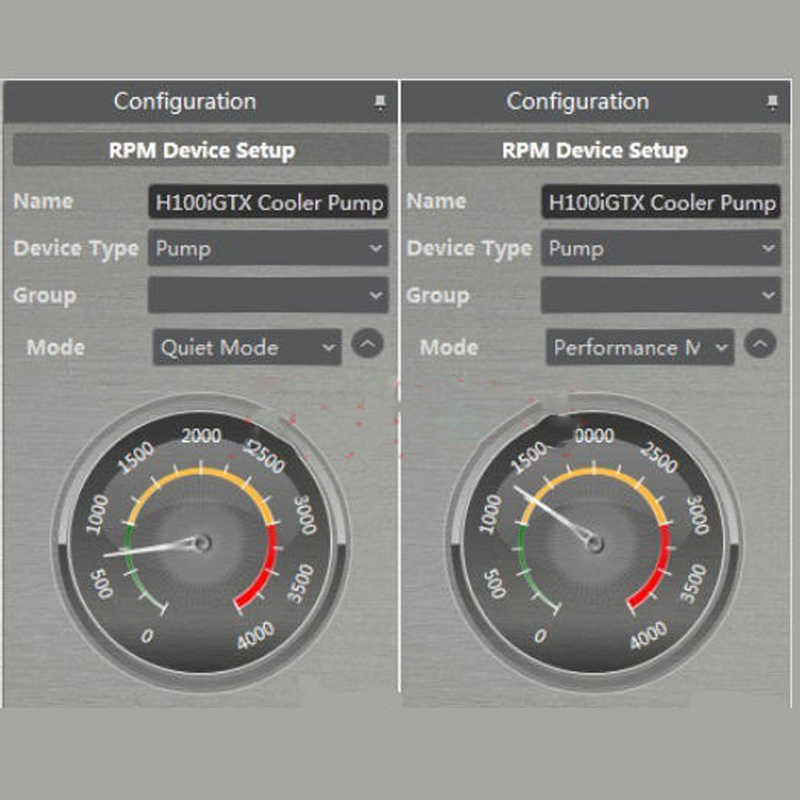This screenshot has height=800, width=800.
Task: Click the pin icon in right Configuration header
Action: pos(772,102)
